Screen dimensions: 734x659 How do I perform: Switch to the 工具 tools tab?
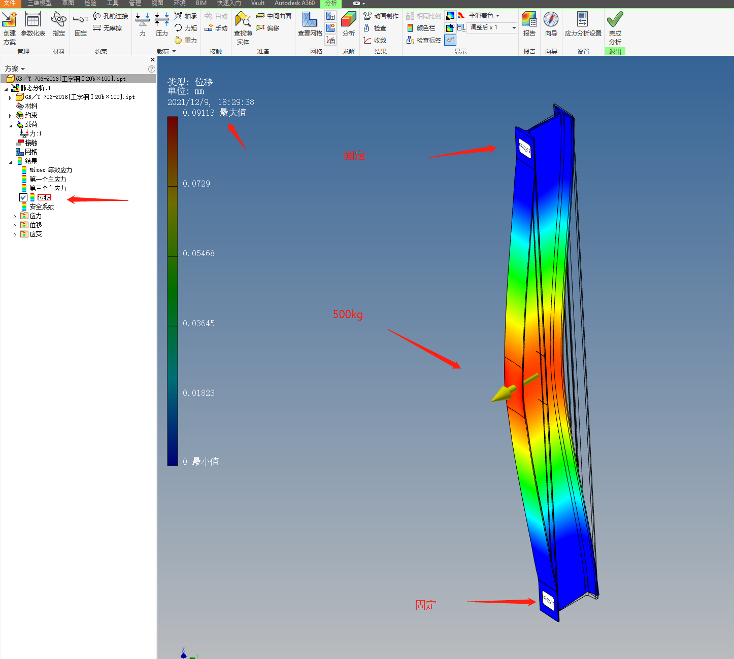click(113, 3)
